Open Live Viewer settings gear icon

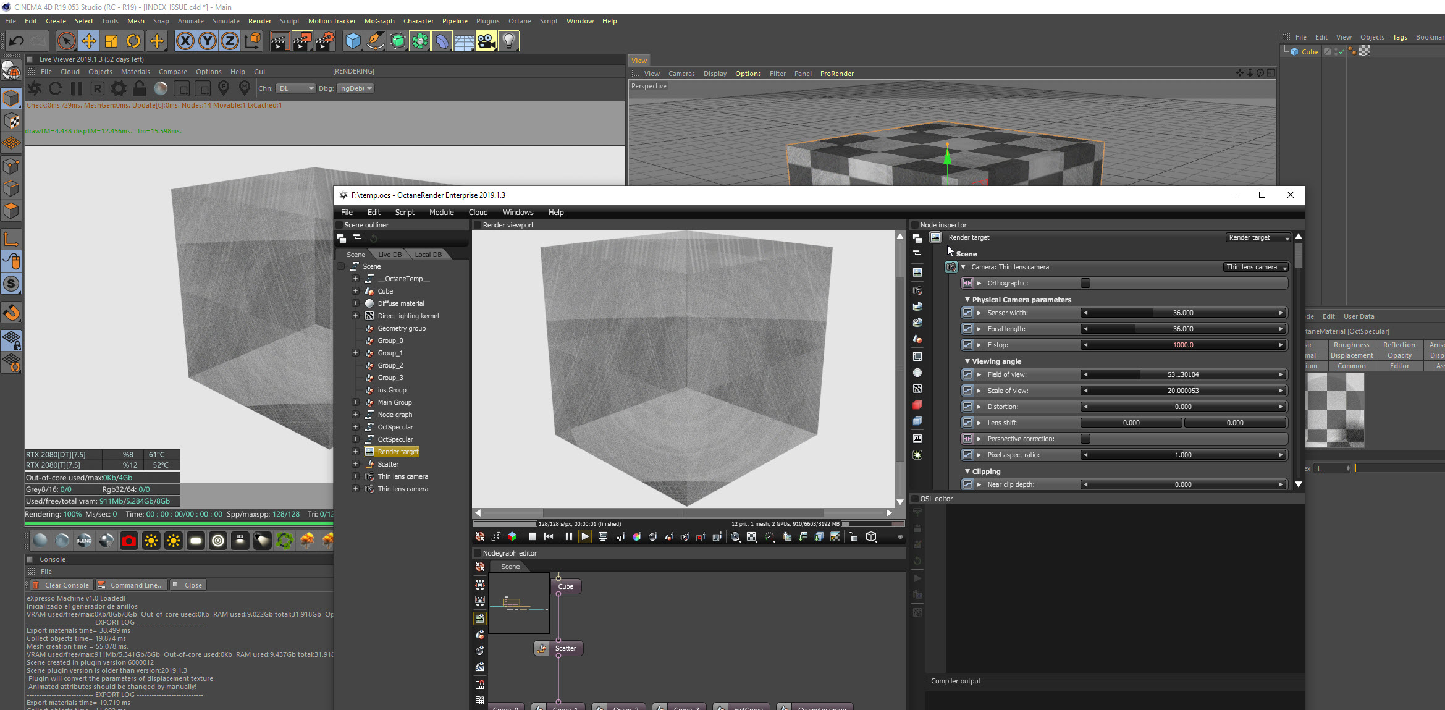point(118,88)
